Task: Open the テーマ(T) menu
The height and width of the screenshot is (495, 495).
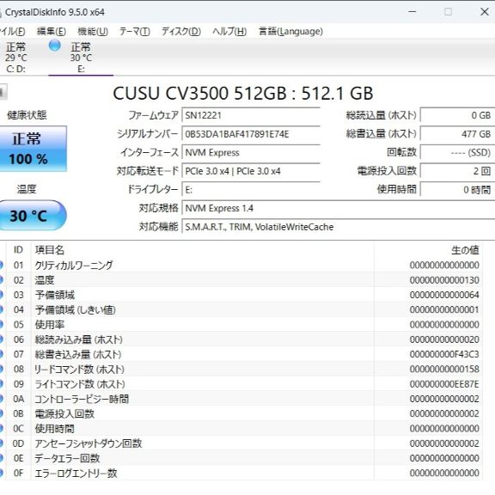Action: click(134, 31)
